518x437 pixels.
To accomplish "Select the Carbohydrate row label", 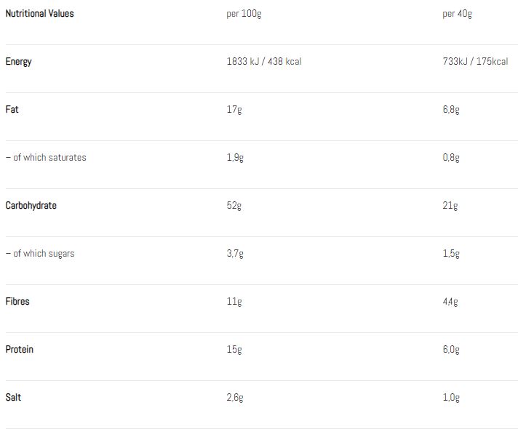I will point(31,206).
